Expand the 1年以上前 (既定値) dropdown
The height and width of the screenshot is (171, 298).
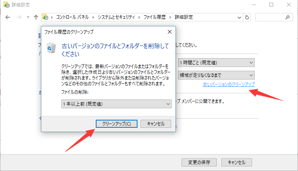click(x=169, y=104)
